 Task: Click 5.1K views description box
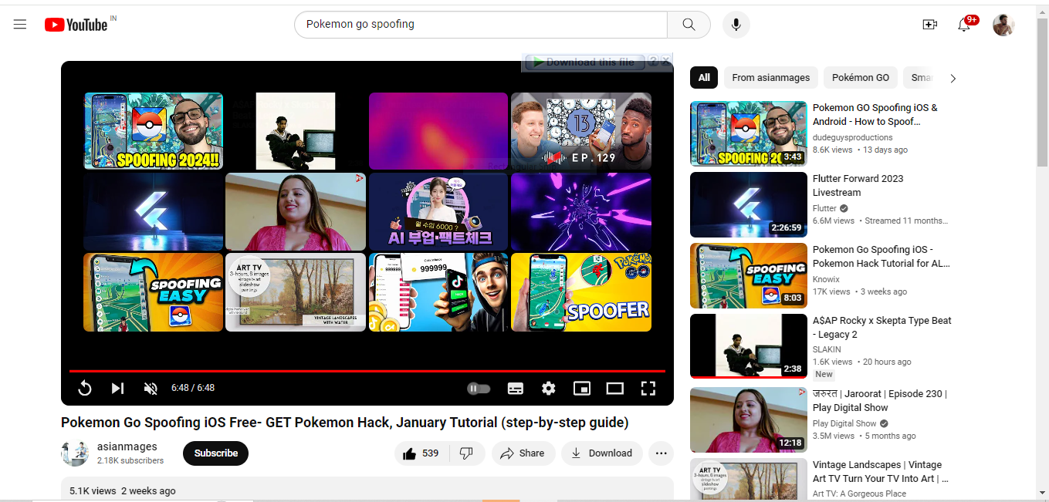(x=367, y=490)
